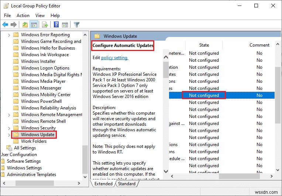Image resolution: width=282 pixels, height=196 pixels.
Task: Toggle the show/hide console tree icon
Action: 34,24
